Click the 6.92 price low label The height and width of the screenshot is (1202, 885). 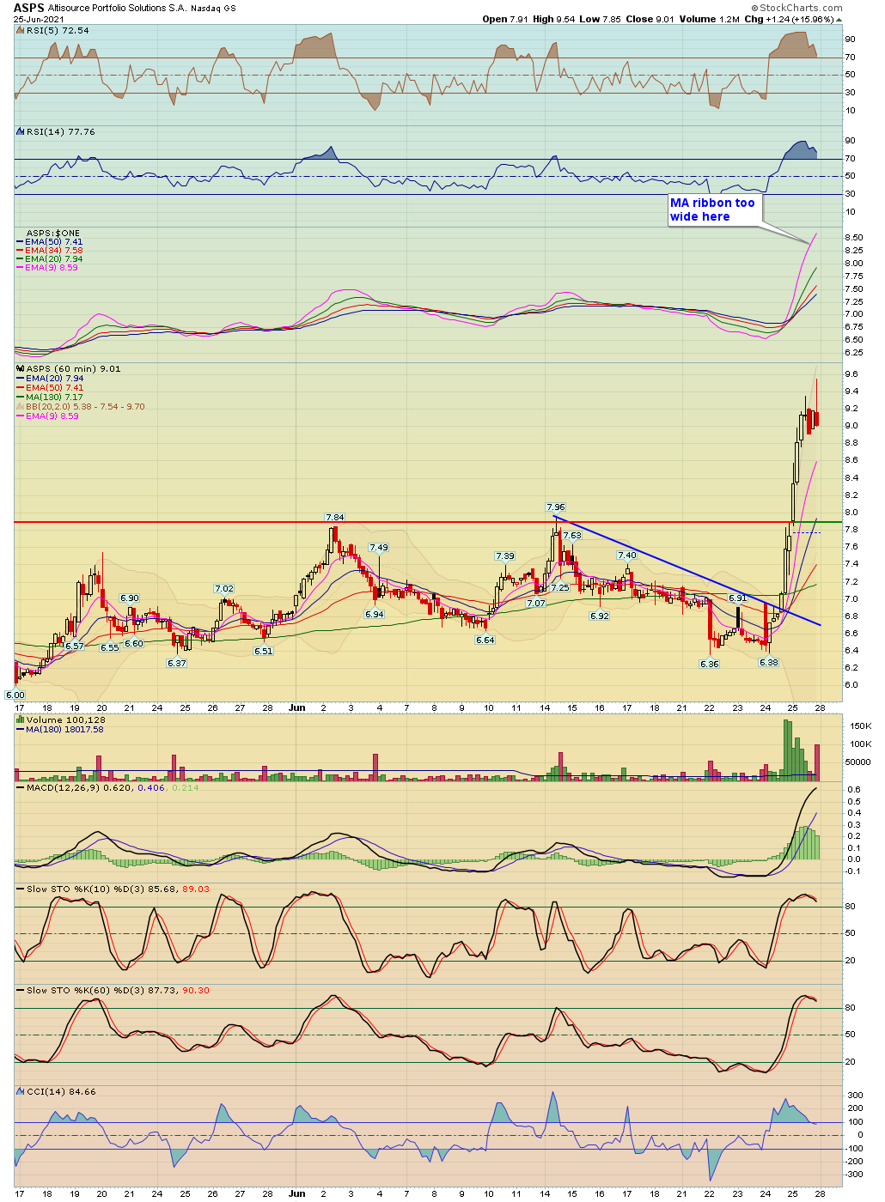pyautogui.click(x=599, y=616)
